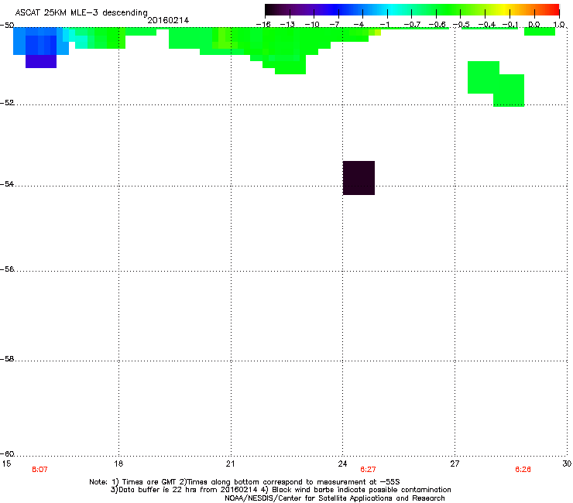Select the 1.0 color scale label

click(x=559, y=25)
